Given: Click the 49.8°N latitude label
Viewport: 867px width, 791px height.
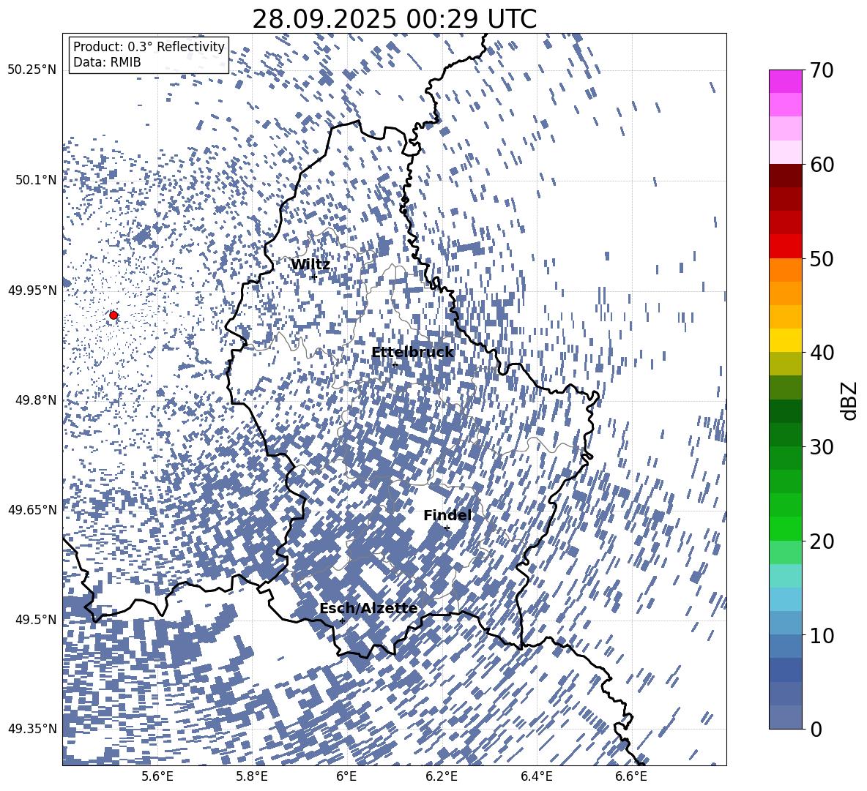Looking at the screenshot, I should pos(35,400).
